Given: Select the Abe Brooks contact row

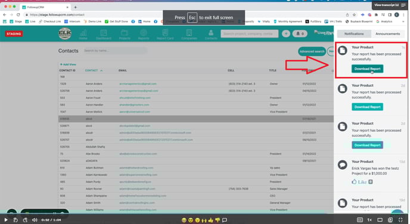Looking at the screenshot, I should (x=196, y=154).
